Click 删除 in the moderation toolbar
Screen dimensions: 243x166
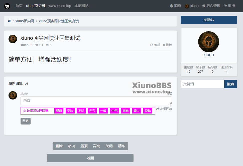(59, 146)
